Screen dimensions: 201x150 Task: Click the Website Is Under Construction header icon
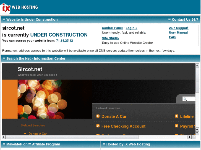point(4,20)
